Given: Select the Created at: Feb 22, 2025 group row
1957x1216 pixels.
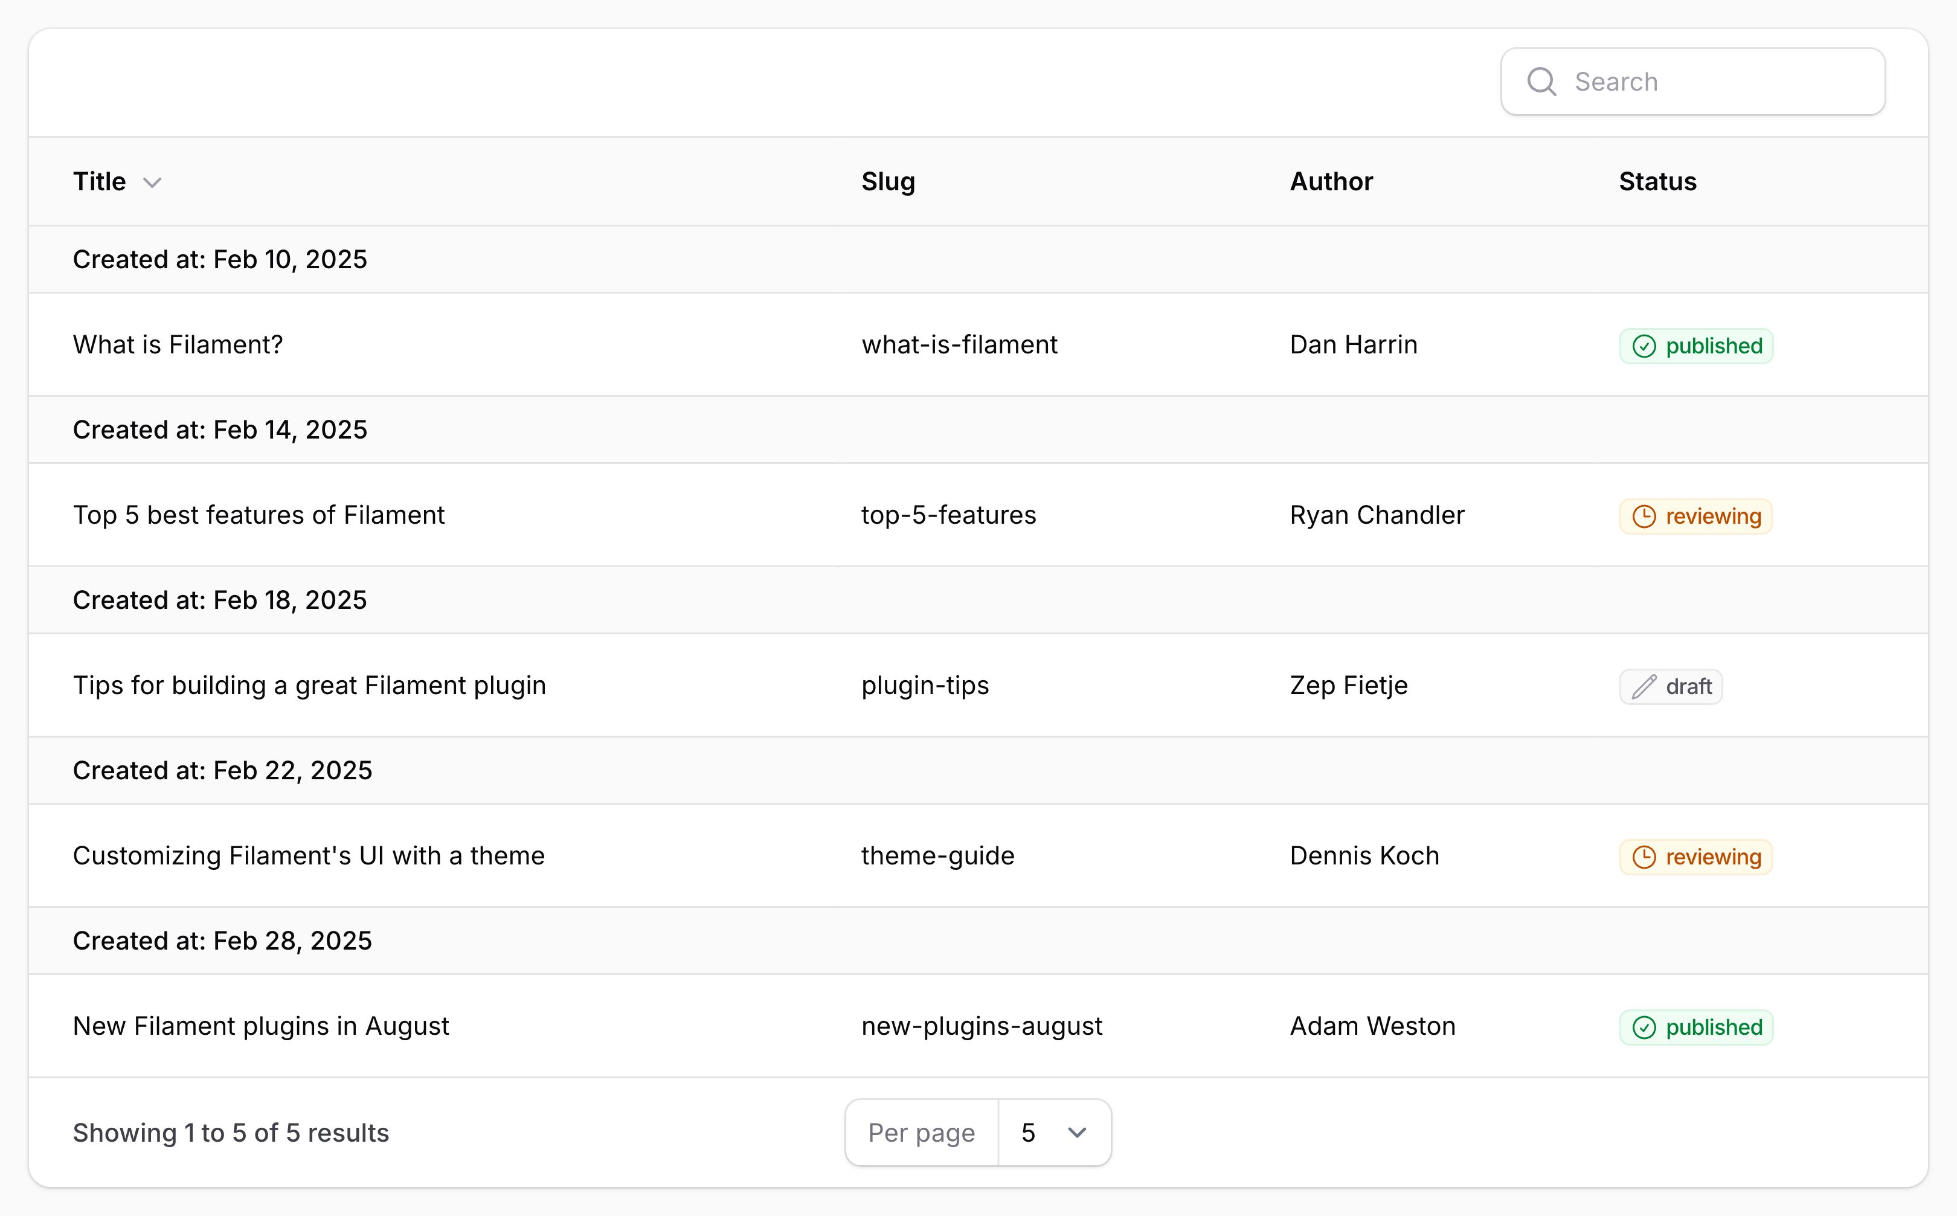Looking at the screenshot, I should point(978,770).
